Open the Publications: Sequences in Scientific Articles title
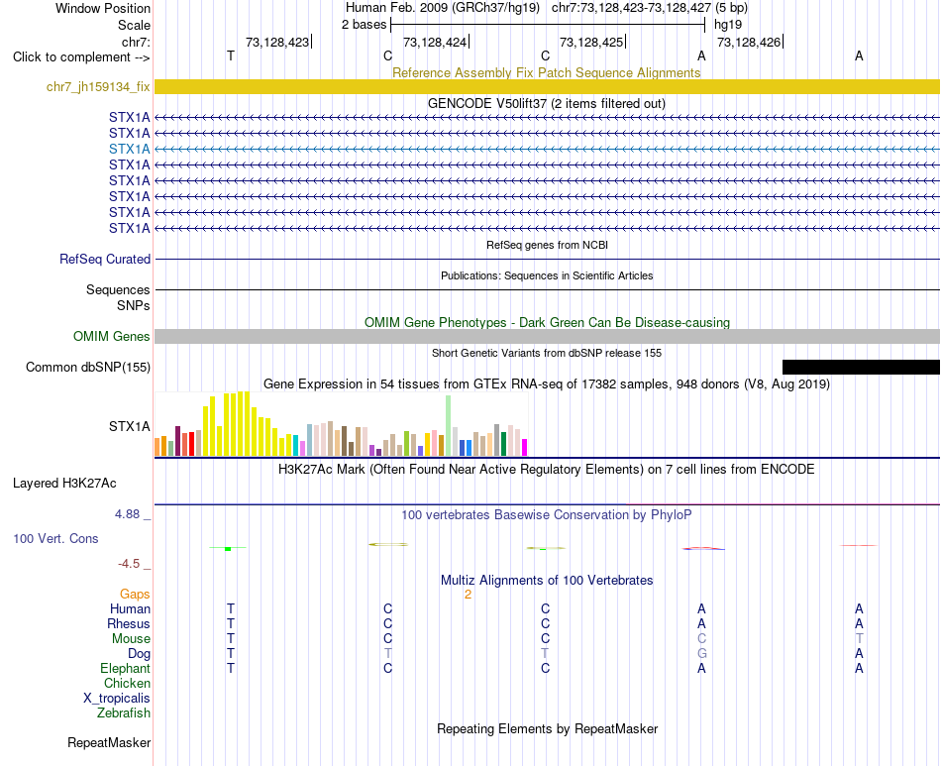 pos(547,275)
